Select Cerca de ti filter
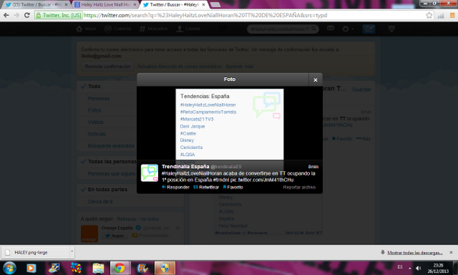This screenshot has width=458, height=275. pos(100,202)
